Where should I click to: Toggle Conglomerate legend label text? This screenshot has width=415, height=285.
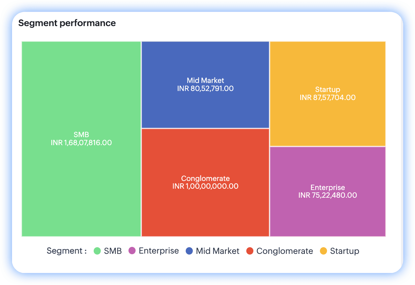(x=284, y=251)
